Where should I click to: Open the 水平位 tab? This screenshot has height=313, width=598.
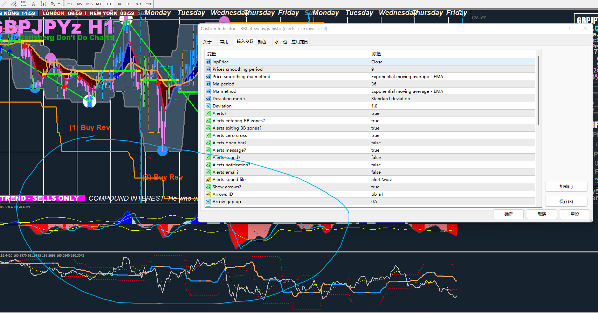[x=281, y=42]
